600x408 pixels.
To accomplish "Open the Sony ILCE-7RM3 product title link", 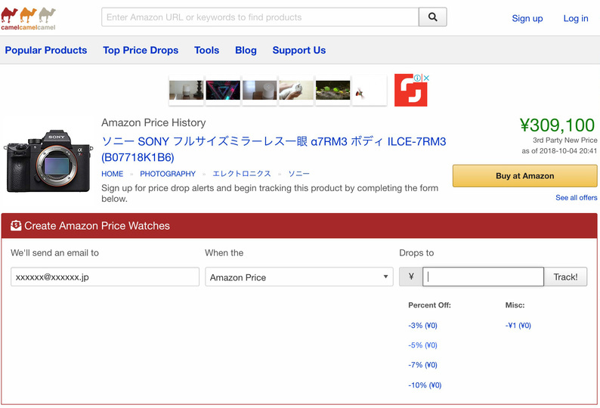I will pos(274,150).
